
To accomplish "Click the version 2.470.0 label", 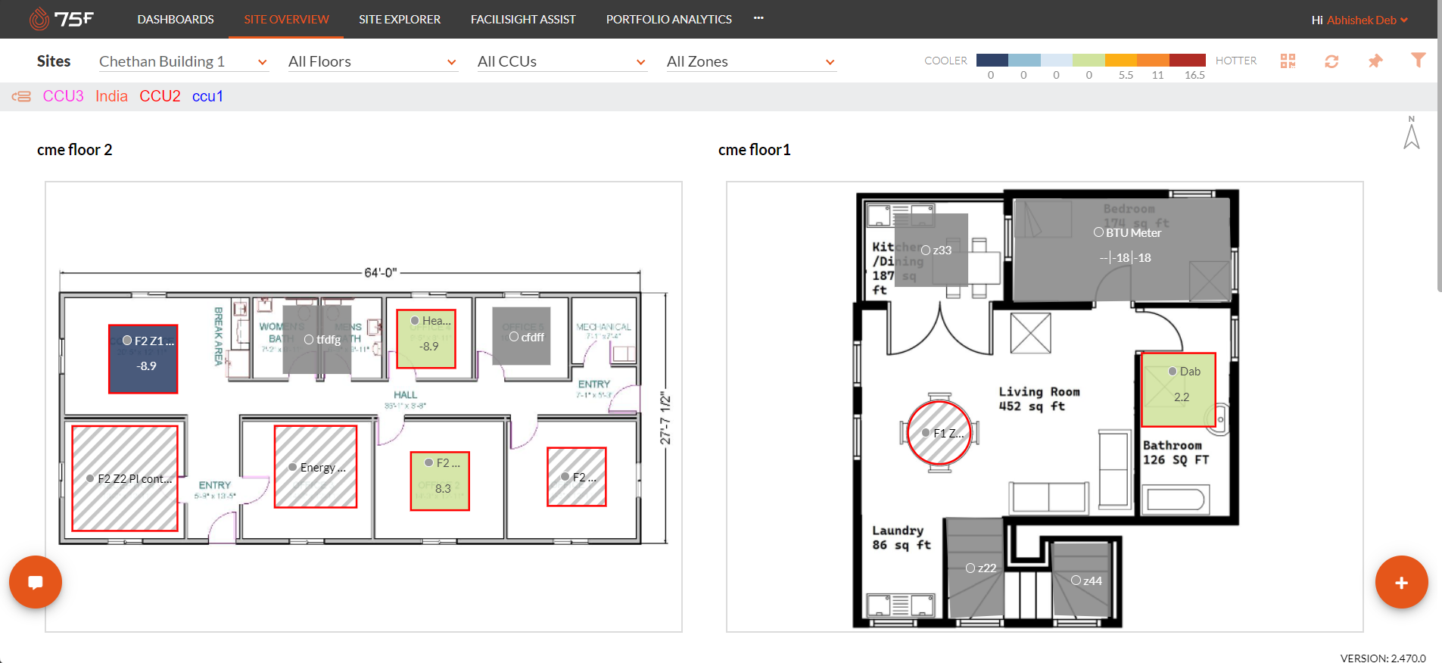I will coord(1382,658).
